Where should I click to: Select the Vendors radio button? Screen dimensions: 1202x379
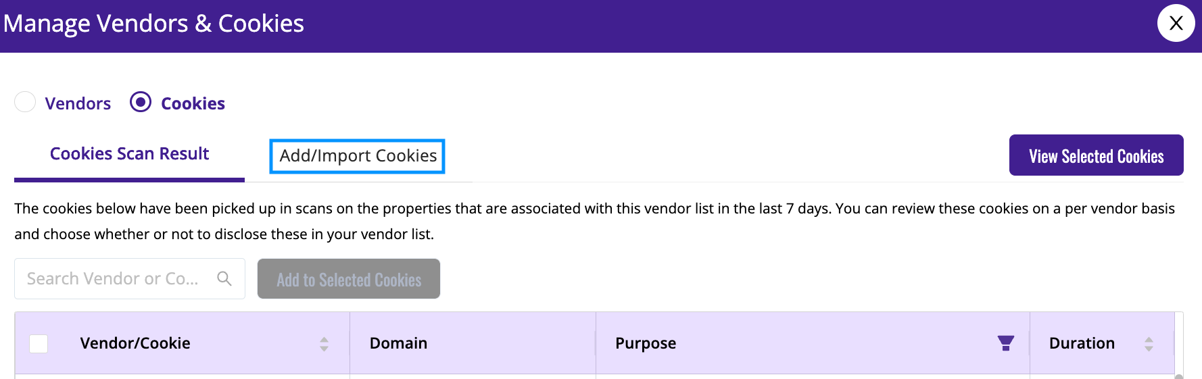25,102
